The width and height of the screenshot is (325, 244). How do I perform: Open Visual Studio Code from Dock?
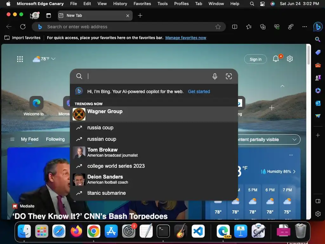(198, 231)
